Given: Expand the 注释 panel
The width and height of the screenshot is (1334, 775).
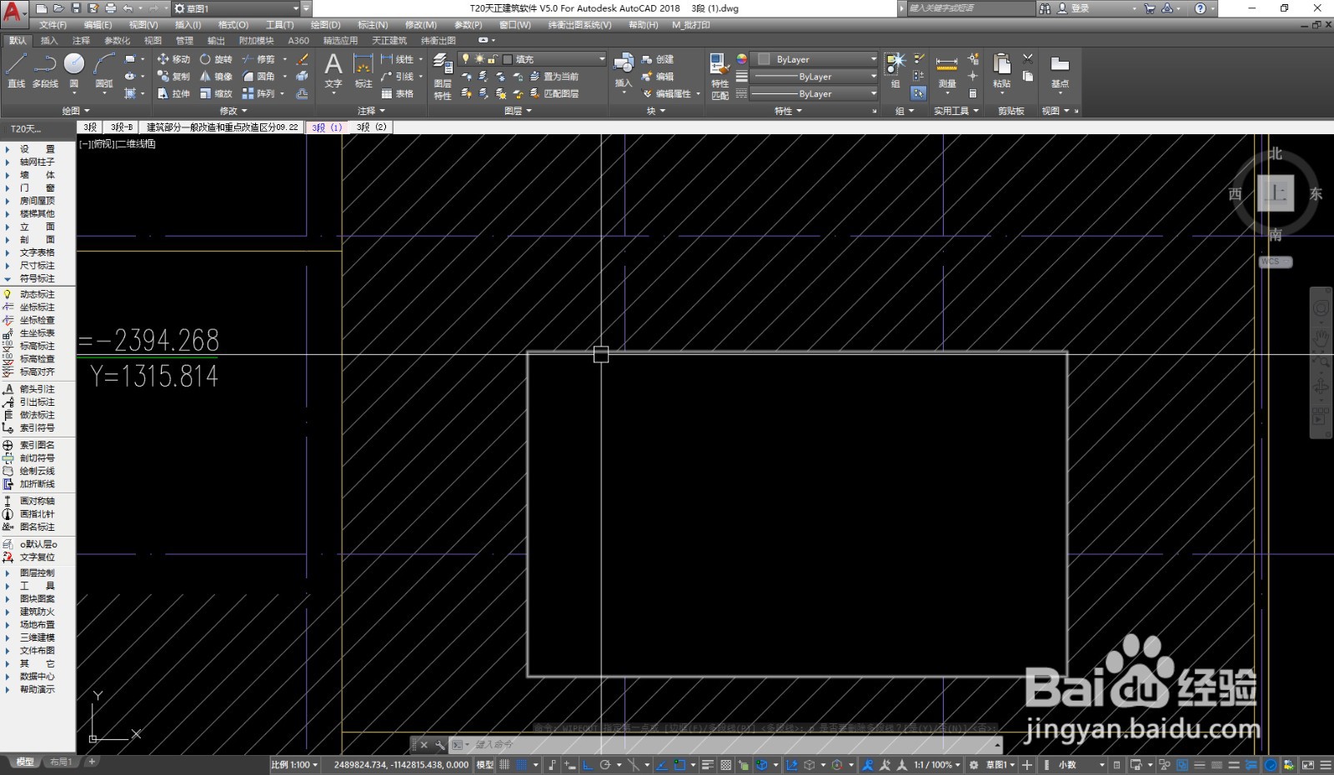Looking at the screenshot, I should click(x=372, y=111).
